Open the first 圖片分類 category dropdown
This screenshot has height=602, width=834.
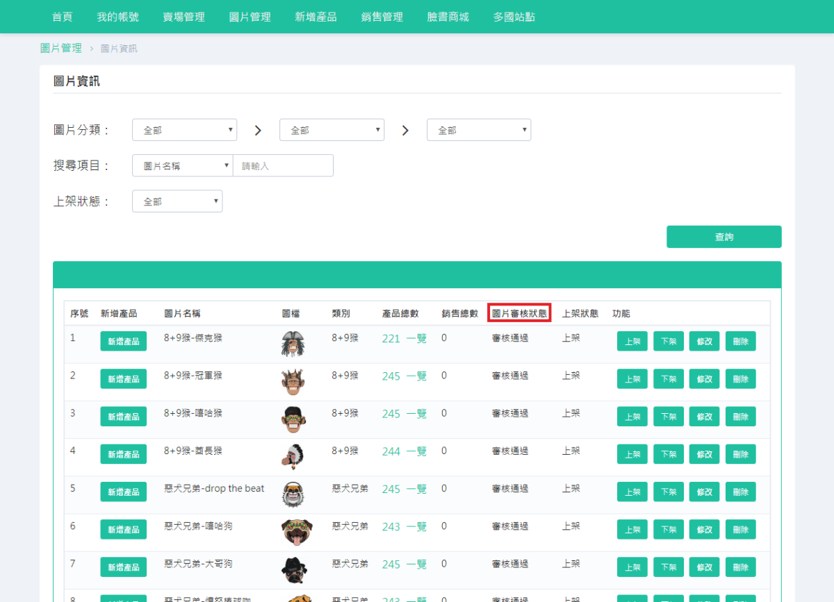tap(184, 129)
